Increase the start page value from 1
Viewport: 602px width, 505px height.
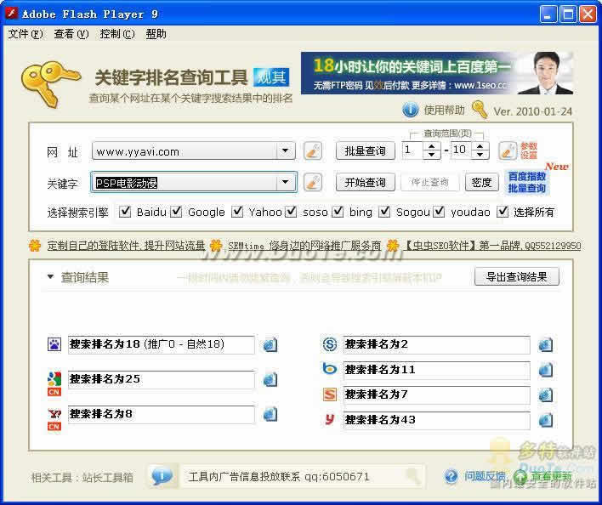[x=432, y=146]
